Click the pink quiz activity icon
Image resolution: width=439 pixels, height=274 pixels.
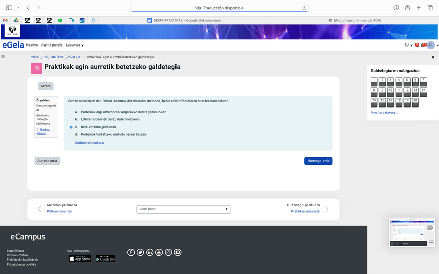coord(37,68)
